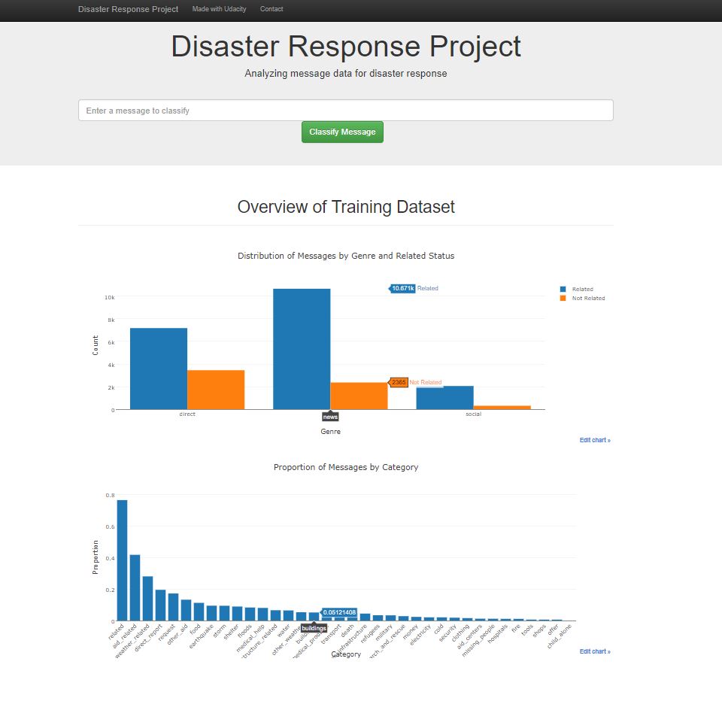Click the 'Analyzing message data' subtitle

pyautogui.click(x=346, y=74)
